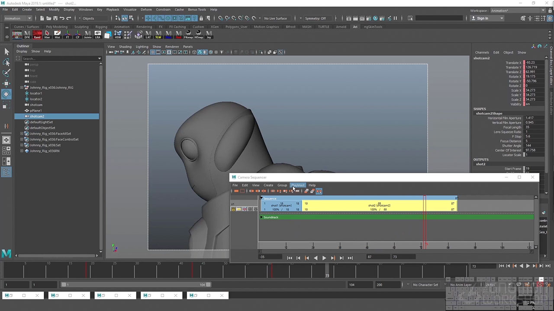Open the Playblast menu in Camera Sequencer
Image resolution: width=554 pixels, height=311 pixels.
point(297,185)
